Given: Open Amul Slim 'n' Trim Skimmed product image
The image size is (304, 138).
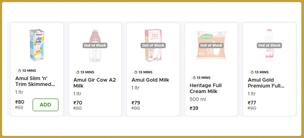Looking at the screenshot, I should click(37, 45).
